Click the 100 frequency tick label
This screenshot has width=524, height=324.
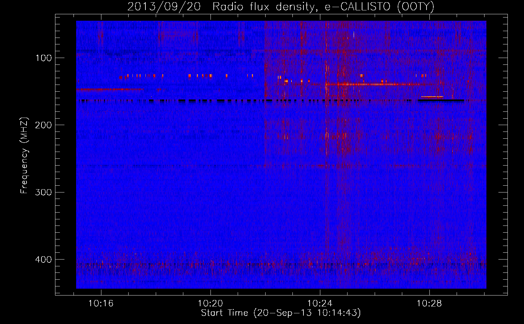(x=44, y=58)
